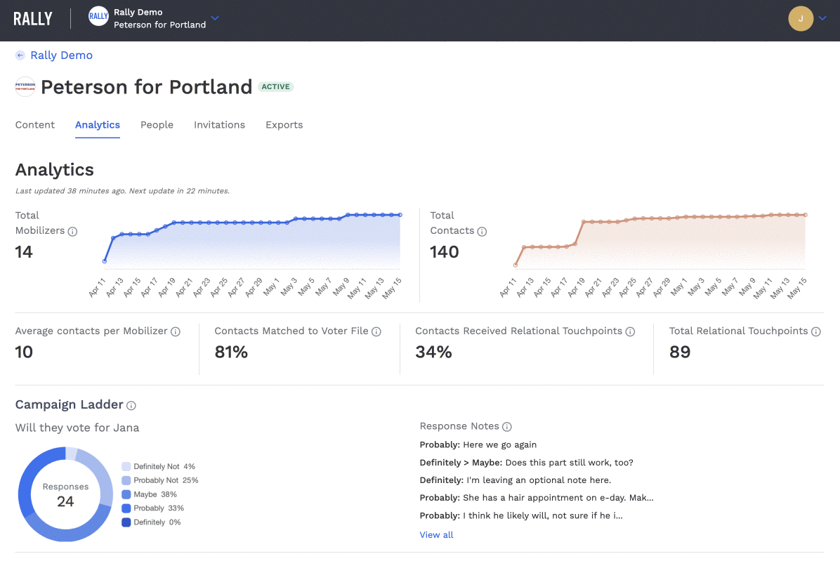Click the Responses 24 donut chart center
Image resolution: width=840 pixels, height=561 pixels.
point(65,494)
